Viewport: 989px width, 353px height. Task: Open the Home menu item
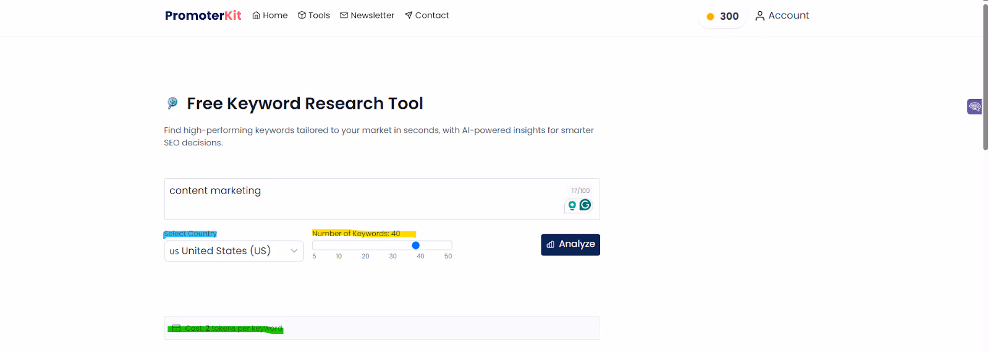click(x=270, y=15)
